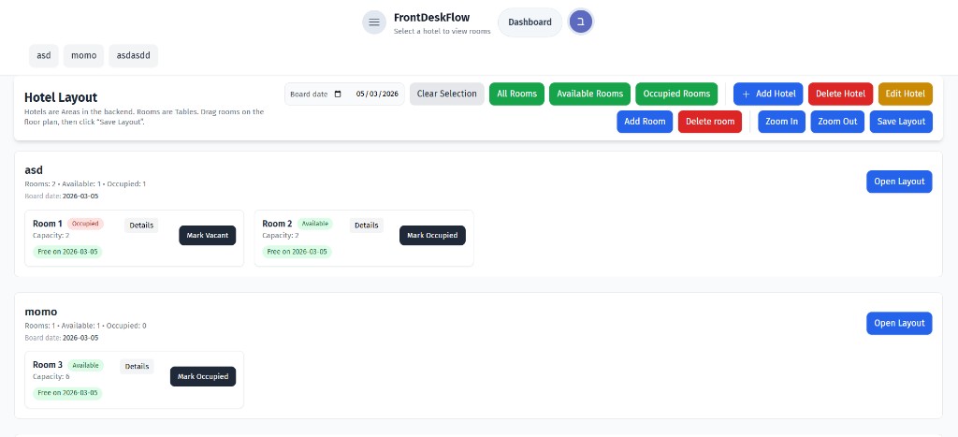Open the Dashboard page
The height and width of the screenshot is (437, 958).
(530, 22)
